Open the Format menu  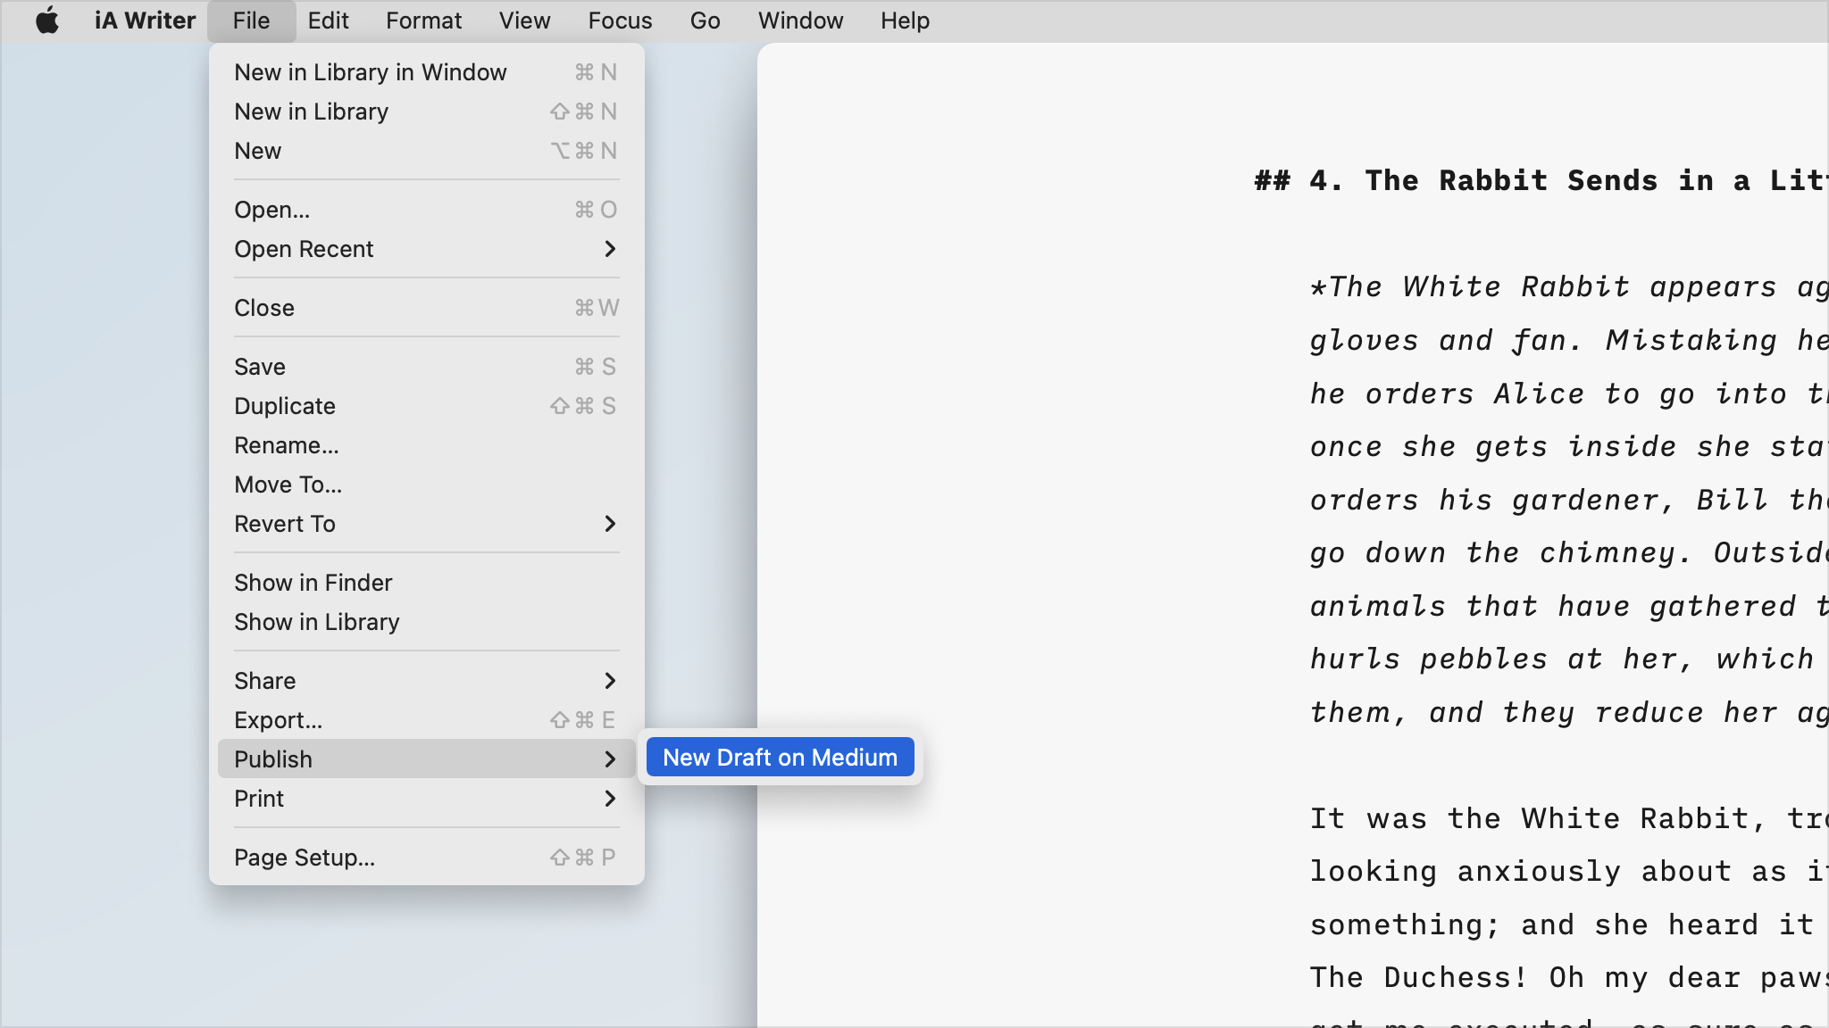tap(423, 21)
